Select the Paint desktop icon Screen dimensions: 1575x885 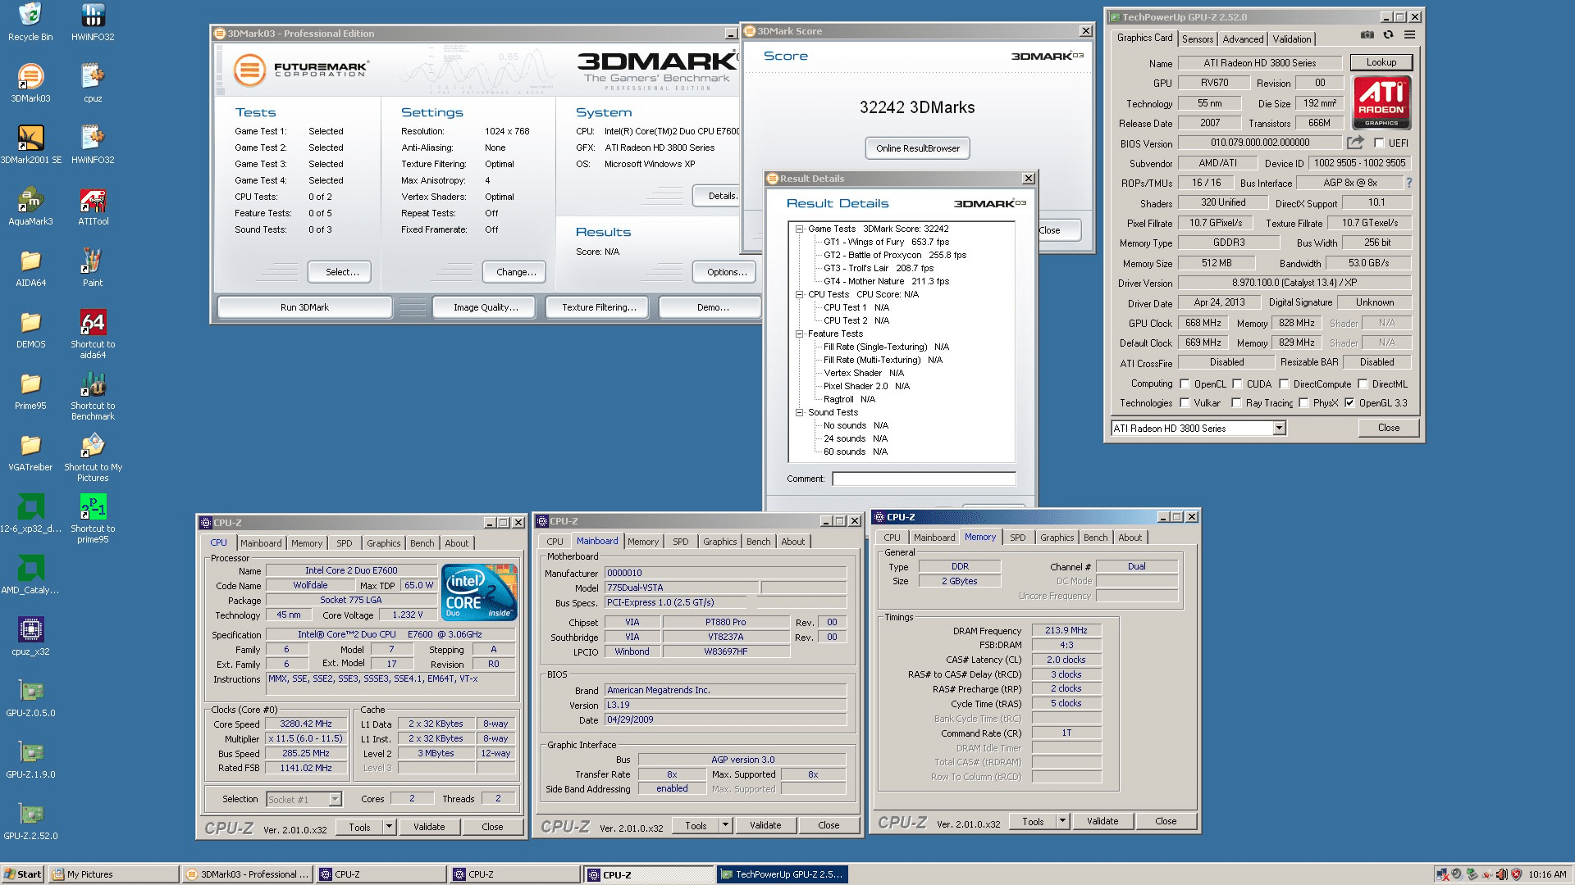[93, 268]
